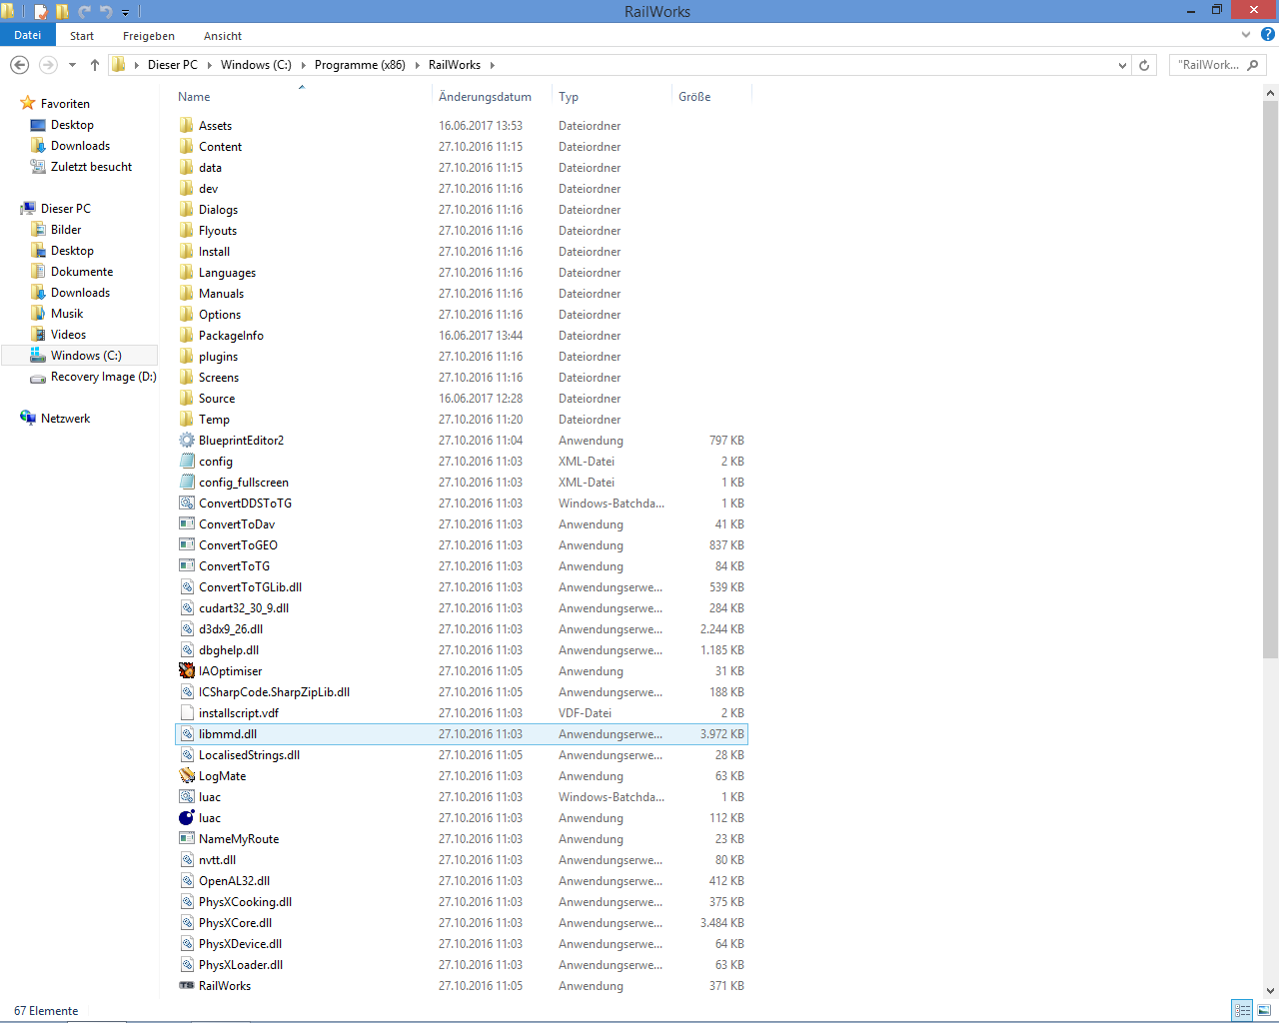The height and width of the screenshot is (1023, 1279).
Task: Click the installscript.vdf blank file icon
Action: [187, 713]
